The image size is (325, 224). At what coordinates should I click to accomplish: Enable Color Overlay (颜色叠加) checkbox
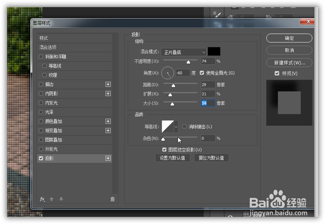41,121
